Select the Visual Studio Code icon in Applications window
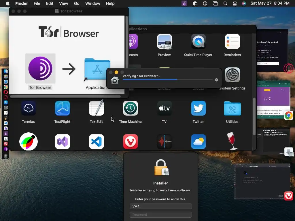Screen dimensions: 295x221 96,142
